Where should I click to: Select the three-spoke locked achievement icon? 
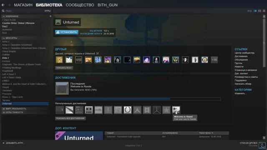pyautogui.click(x=157, y=110)
